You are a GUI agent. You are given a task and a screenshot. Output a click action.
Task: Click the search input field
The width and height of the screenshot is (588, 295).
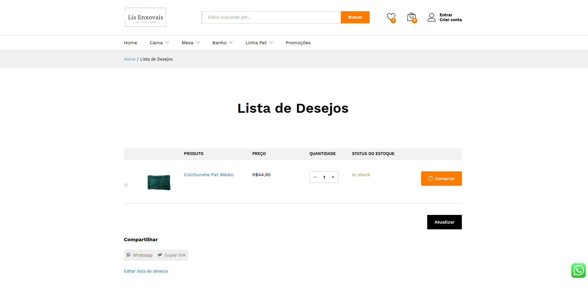click(271, 17)
